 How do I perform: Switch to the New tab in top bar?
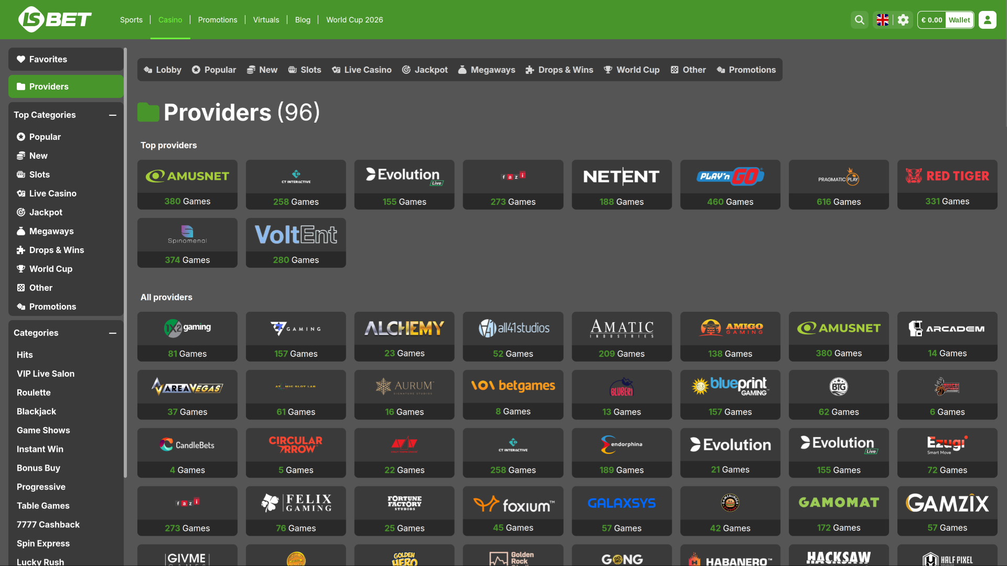click(x=262, y=70)
